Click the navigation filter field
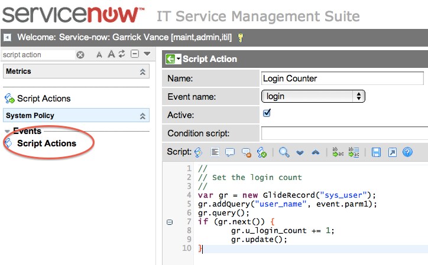The width and height of the screenshot is (428, 265). 38,55
